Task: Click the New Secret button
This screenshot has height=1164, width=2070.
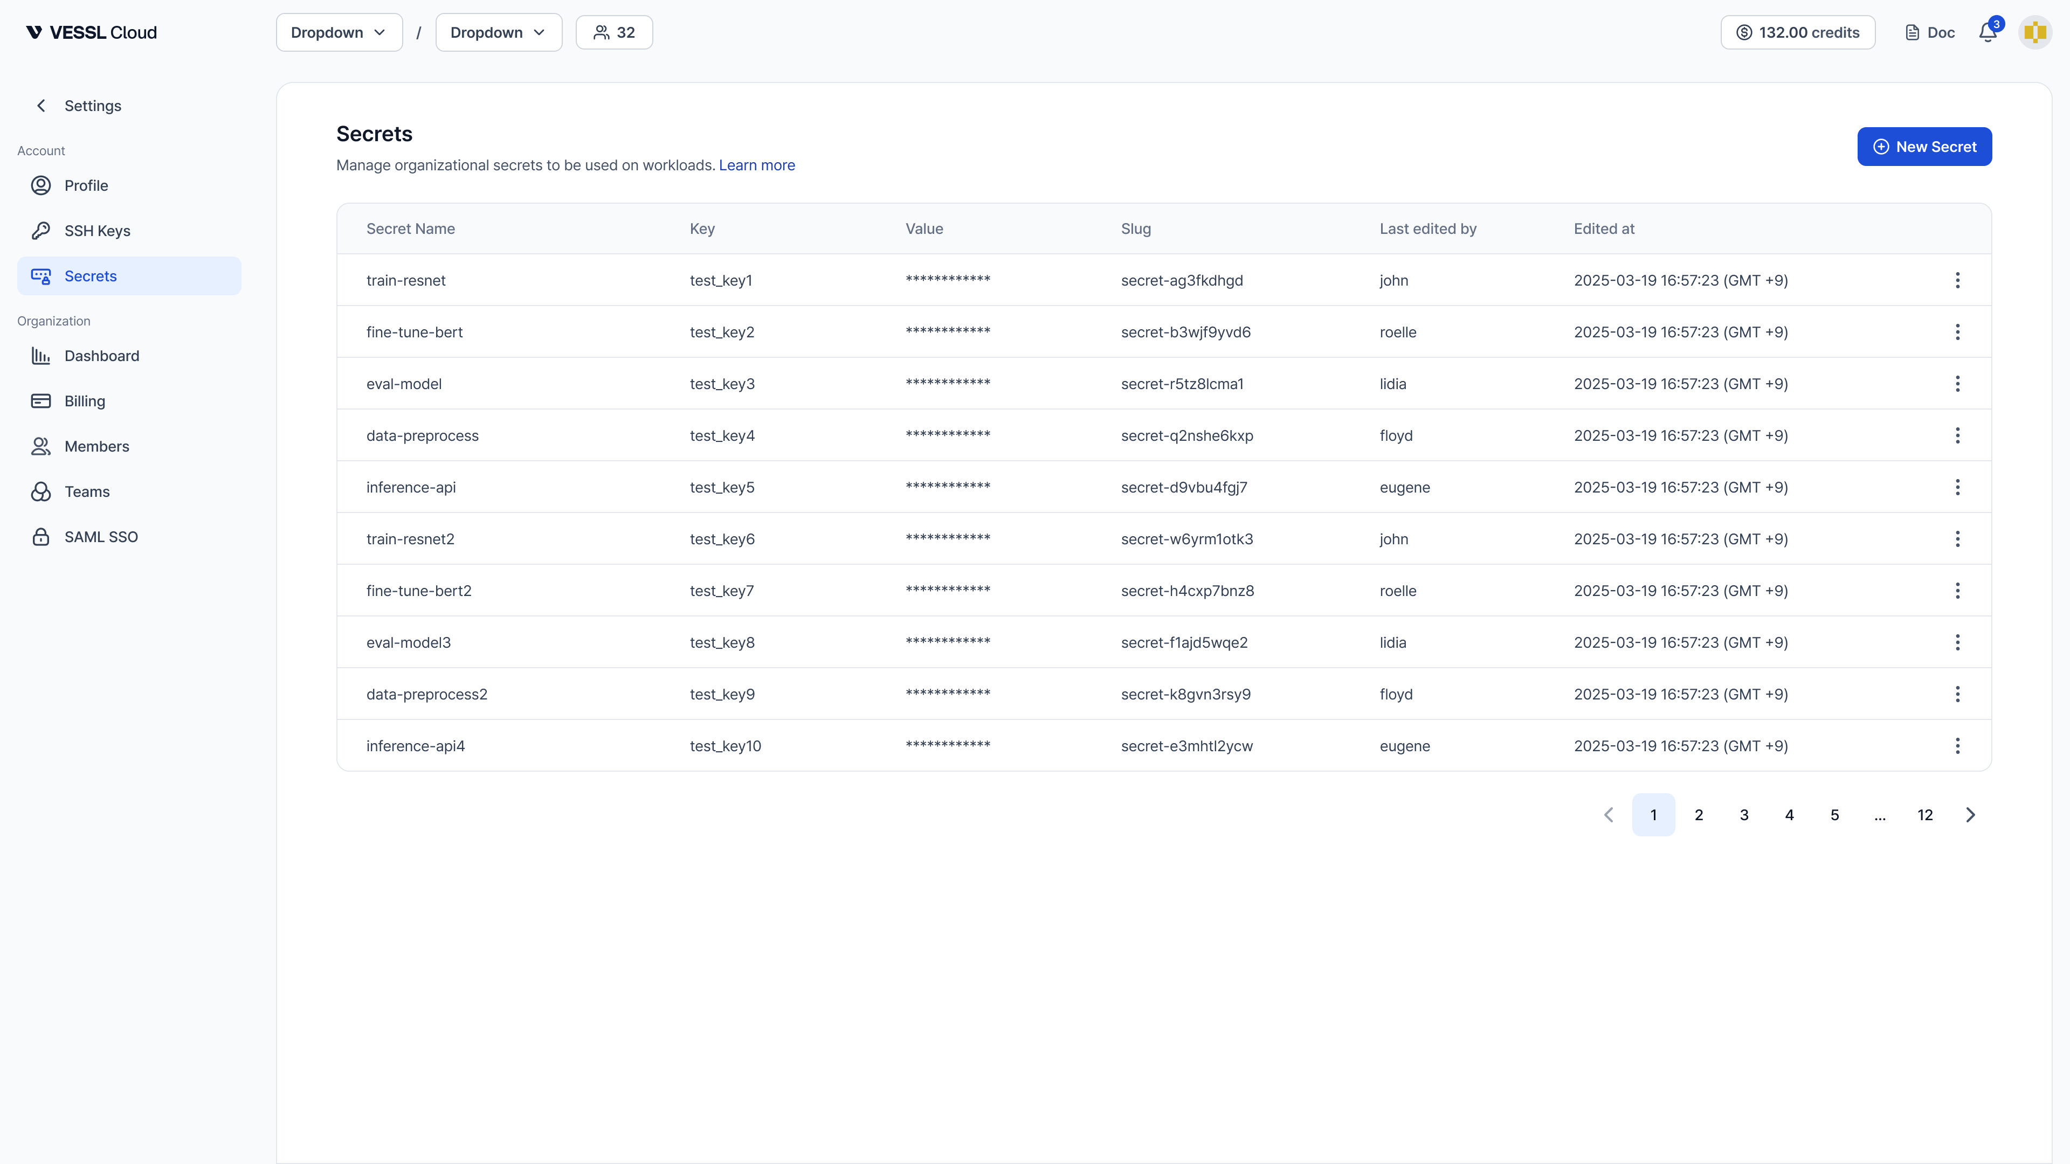Action: 1924,146
